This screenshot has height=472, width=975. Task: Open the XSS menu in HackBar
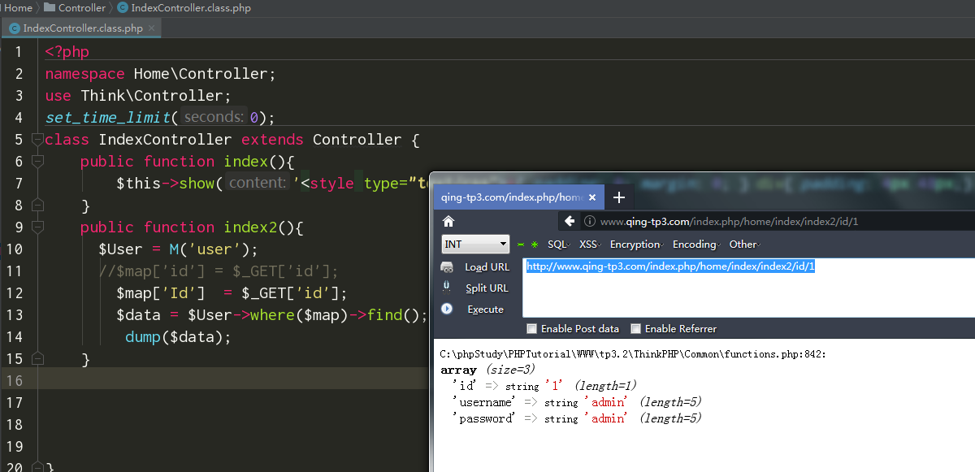pyautogui.click(x=590, y=245)
